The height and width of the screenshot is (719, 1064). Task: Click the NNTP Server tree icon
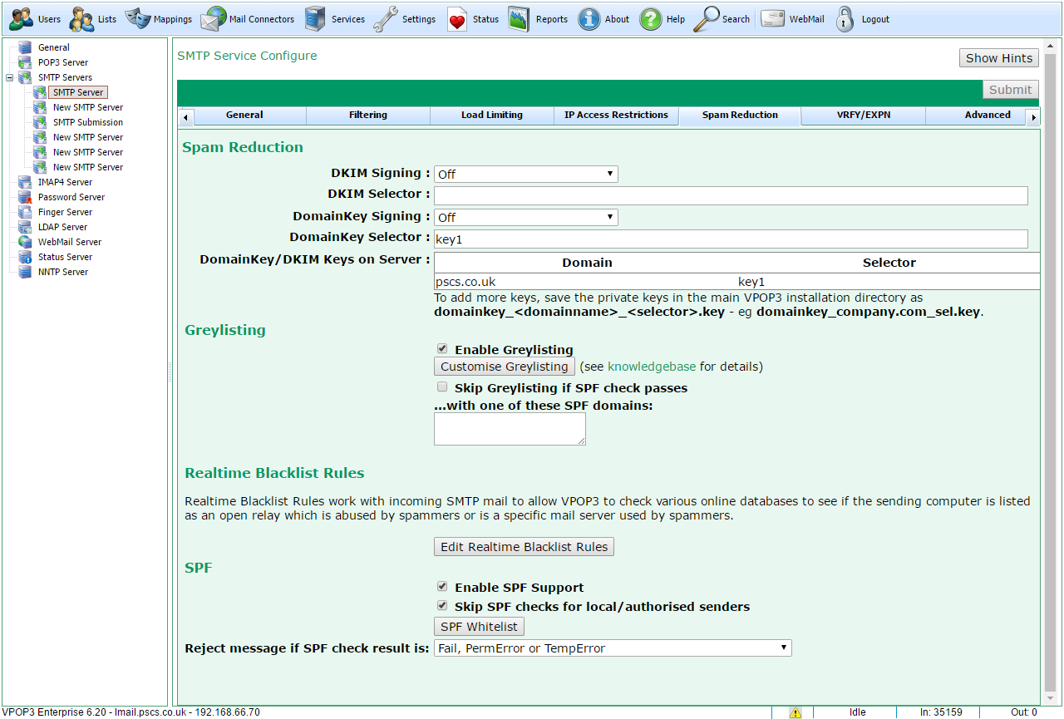click(25, 272)
